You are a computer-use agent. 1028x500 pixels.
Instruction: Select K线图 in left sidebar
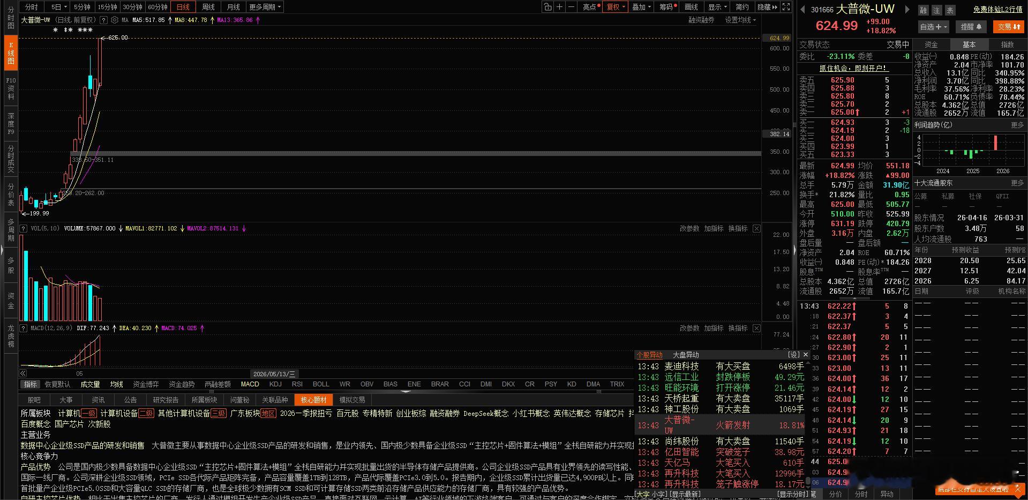tap(11, 53)
